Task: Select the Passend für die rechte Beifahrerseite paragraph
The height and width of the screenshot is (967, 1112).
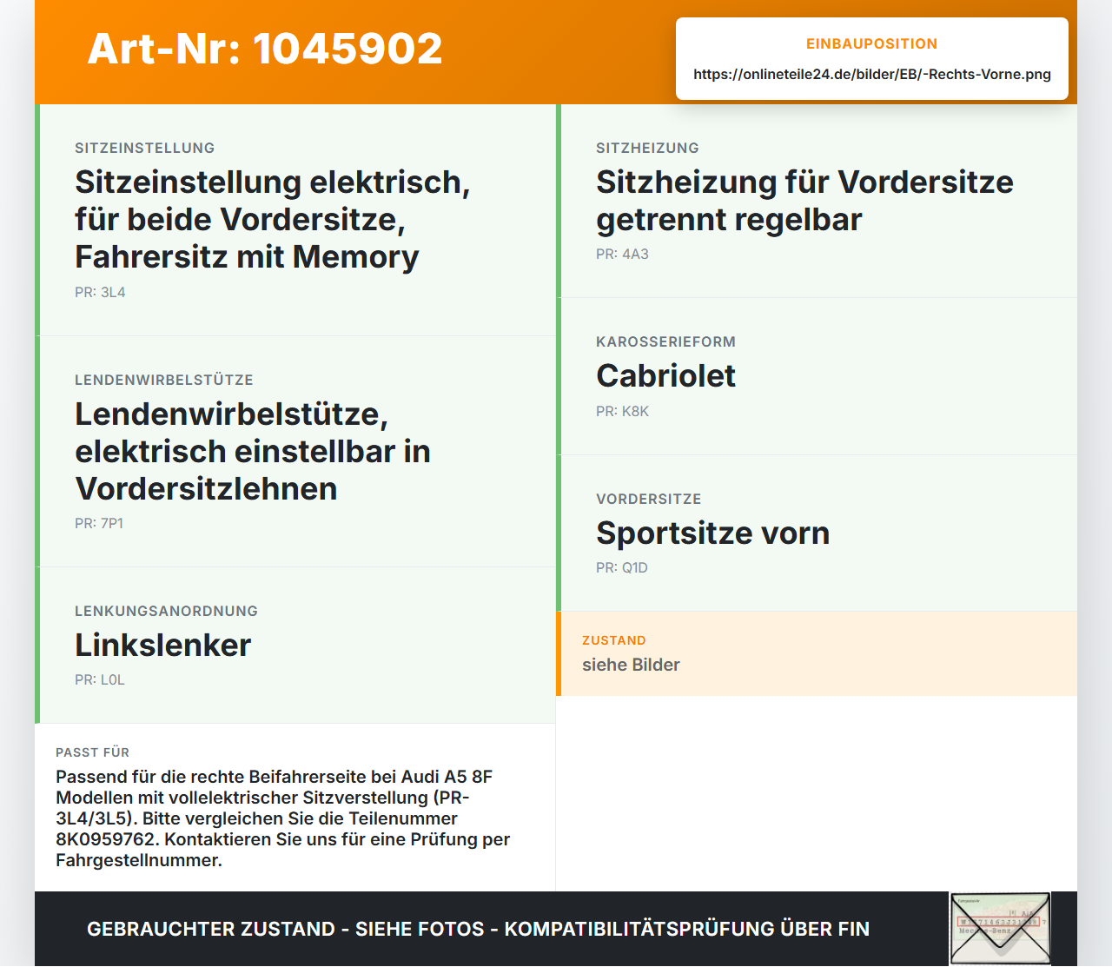Action: tap(283, 818)
